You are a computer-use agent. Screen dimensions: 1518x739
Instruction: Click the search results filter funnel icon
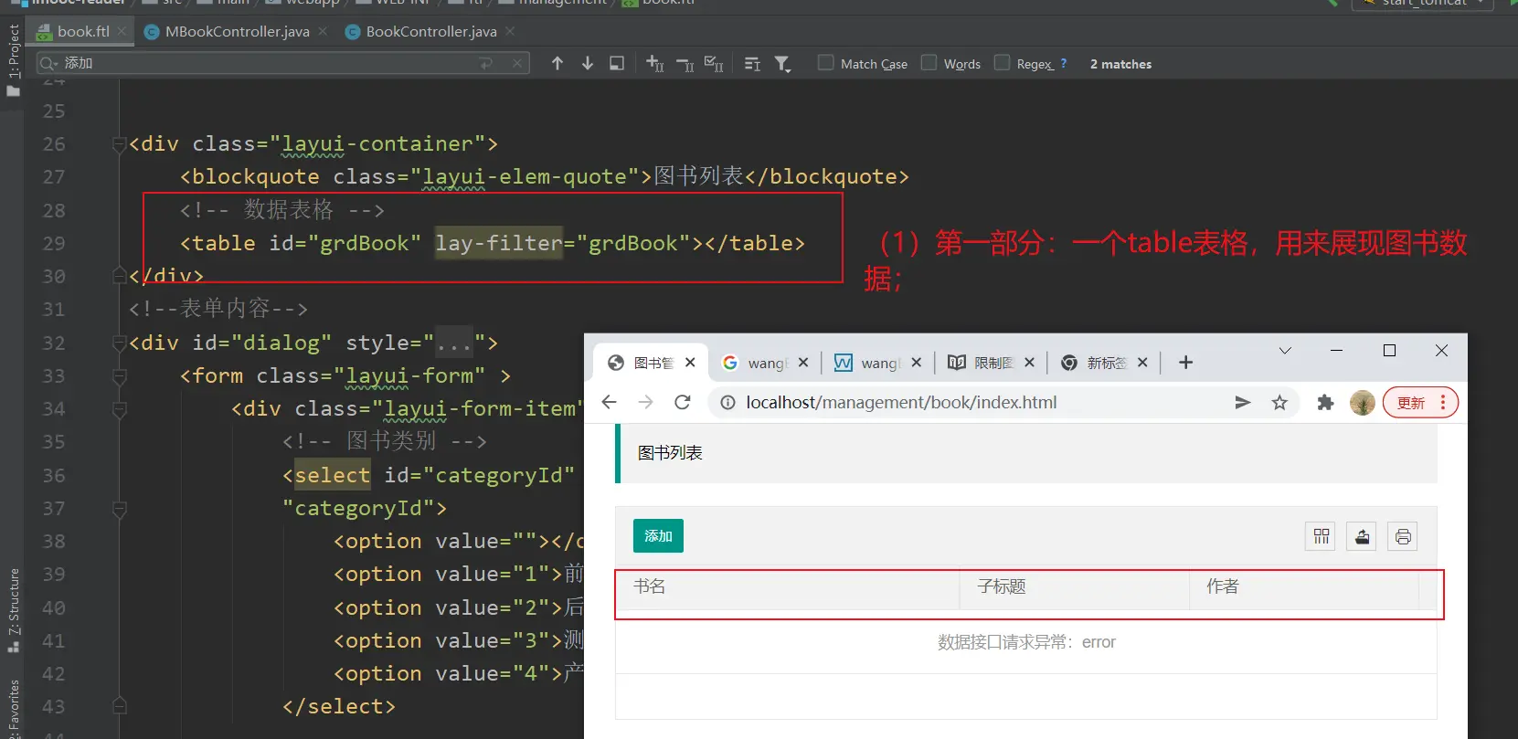(782, 63)
